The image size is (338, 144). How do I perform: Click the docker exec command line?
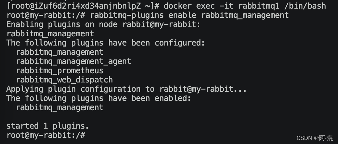coord(167,6)
